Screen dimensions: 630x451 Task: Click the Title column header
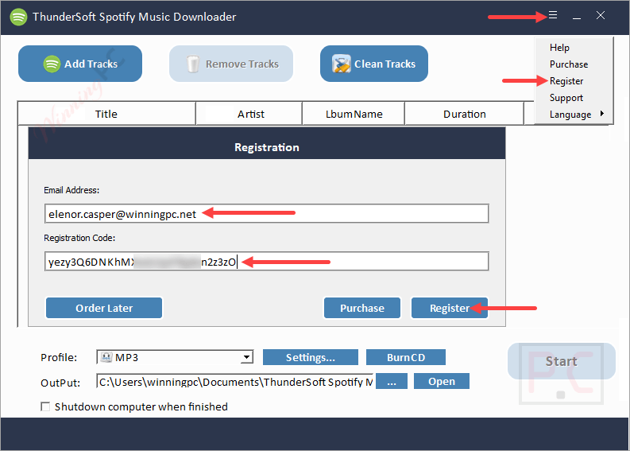click(106, 114)
